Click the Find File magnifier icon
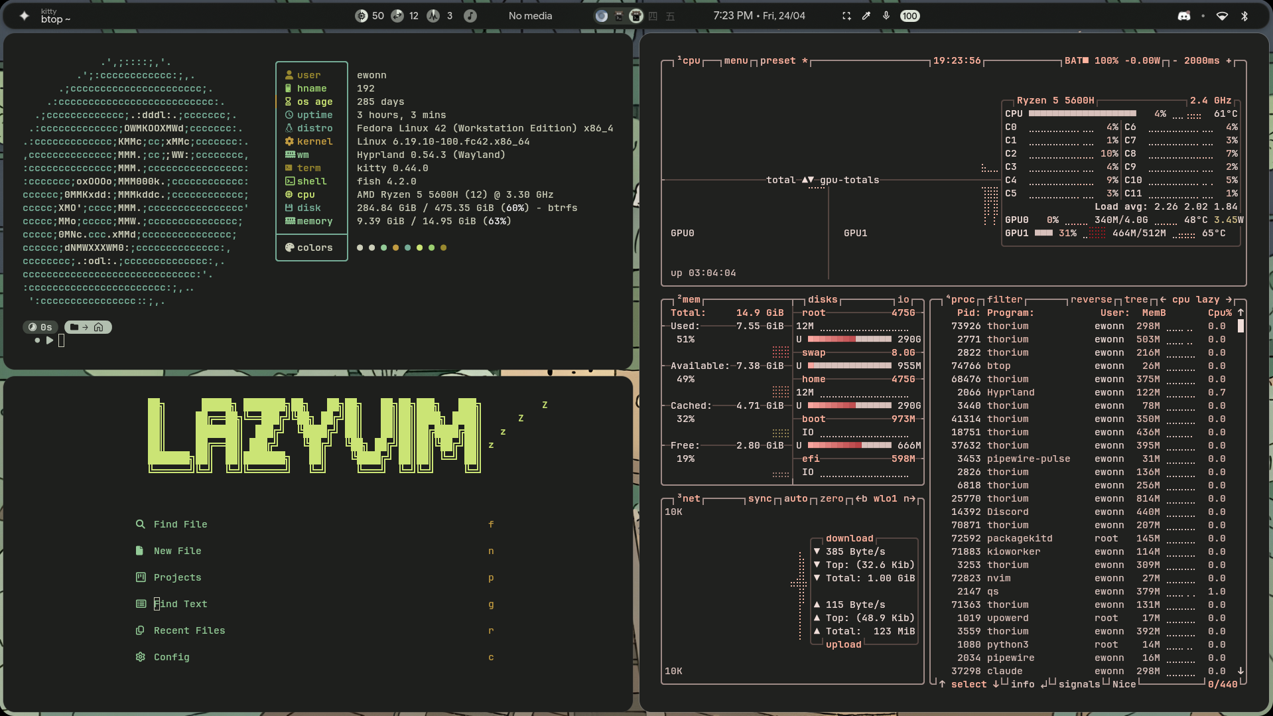The height and width of the screenshot is (716, 1273). (140, 524)
